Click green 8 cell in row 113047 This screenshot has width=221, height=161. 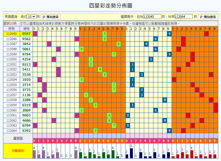[x=118, y=44]
